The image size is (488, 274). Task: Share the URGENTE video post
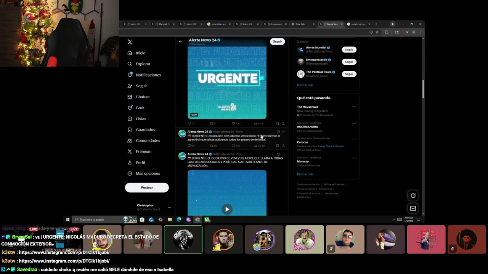coord(283,123)
